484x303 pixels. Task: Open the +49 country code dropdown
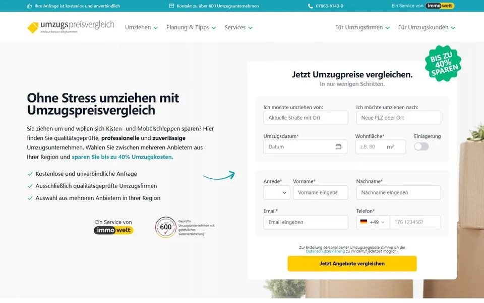[x=373, y=222]
